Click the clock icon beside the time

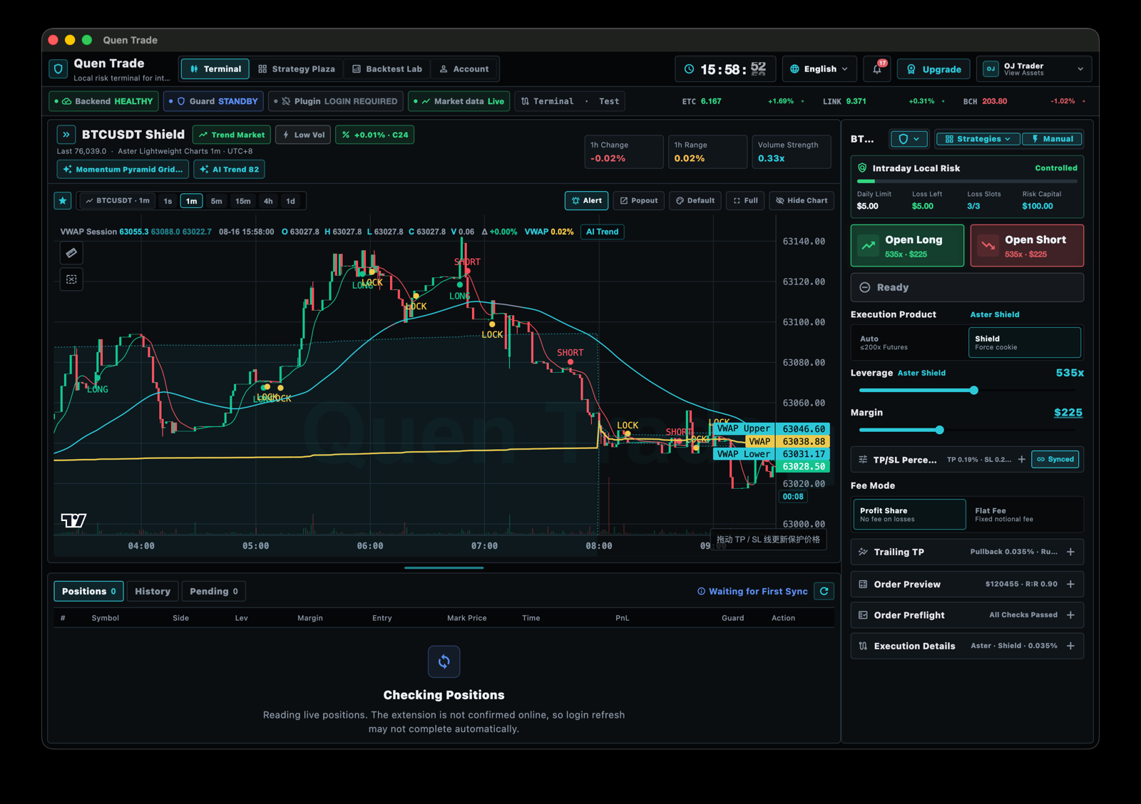point(689,69)
